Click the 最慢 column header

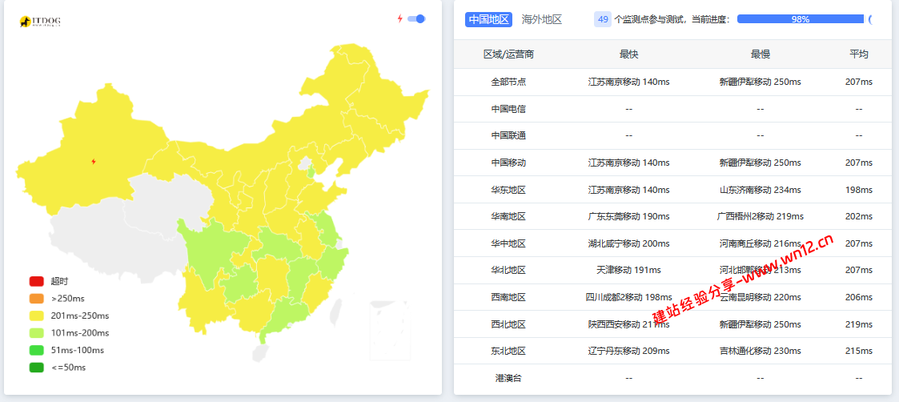pyautogui.click(x=761, y=54)
